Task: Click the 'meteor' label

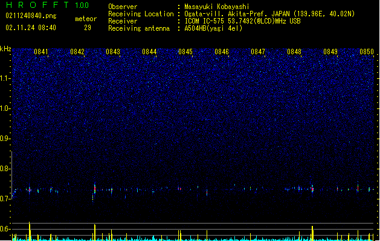Action: [x=86, y=19]
